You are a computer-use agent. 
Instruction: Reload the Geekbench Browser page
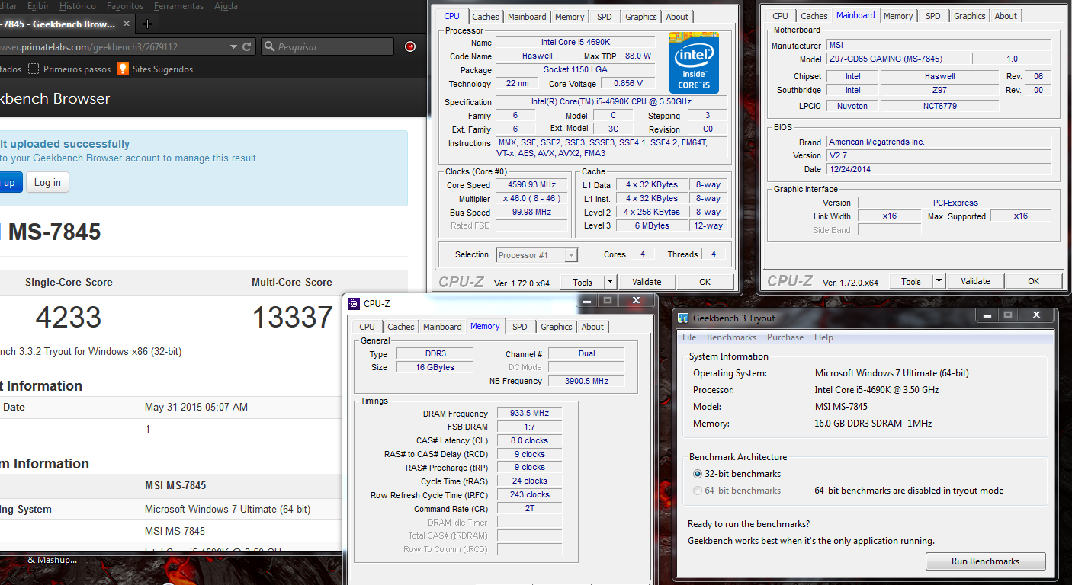pos(247,47)
